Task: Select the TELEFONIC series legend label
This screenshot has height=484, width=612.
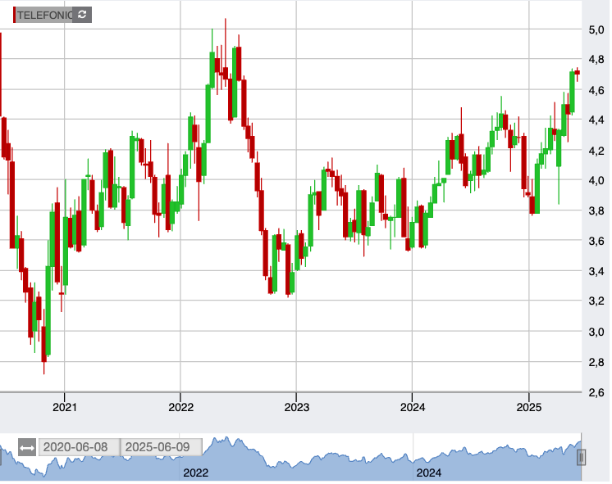Action: (x=44, y=15)
